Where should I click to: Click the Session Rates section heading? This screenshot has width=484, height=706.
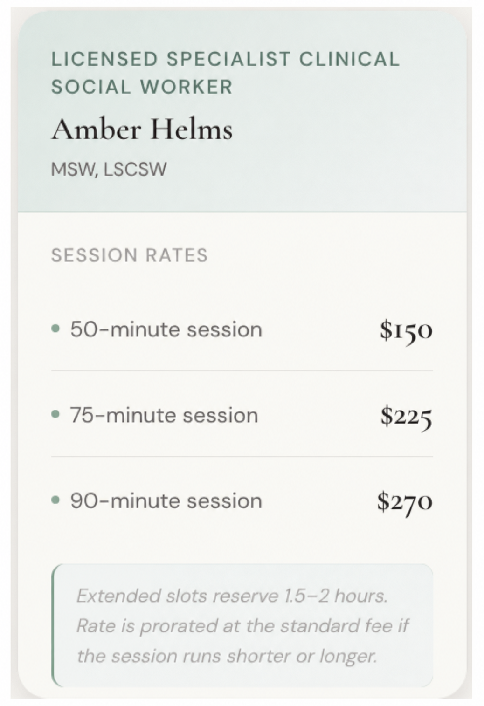129,255
